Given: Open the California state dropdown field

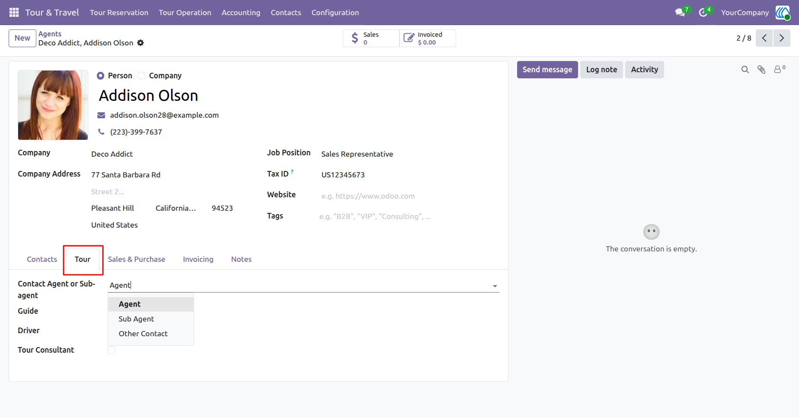Looking at the screenshot, I should pyautogui.click(x=177, y=208).
